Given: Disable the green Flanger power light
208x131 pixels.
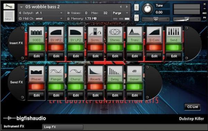Looking at the screenshot, I should tap(56, 87).
